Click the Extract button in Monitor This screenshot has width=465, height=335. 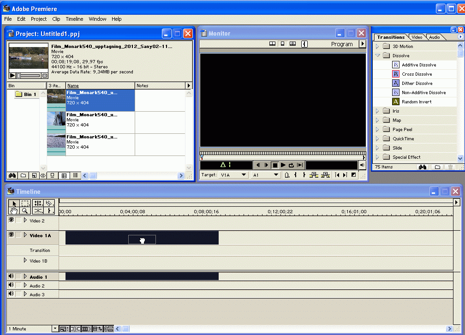click(x=325, y=175)
